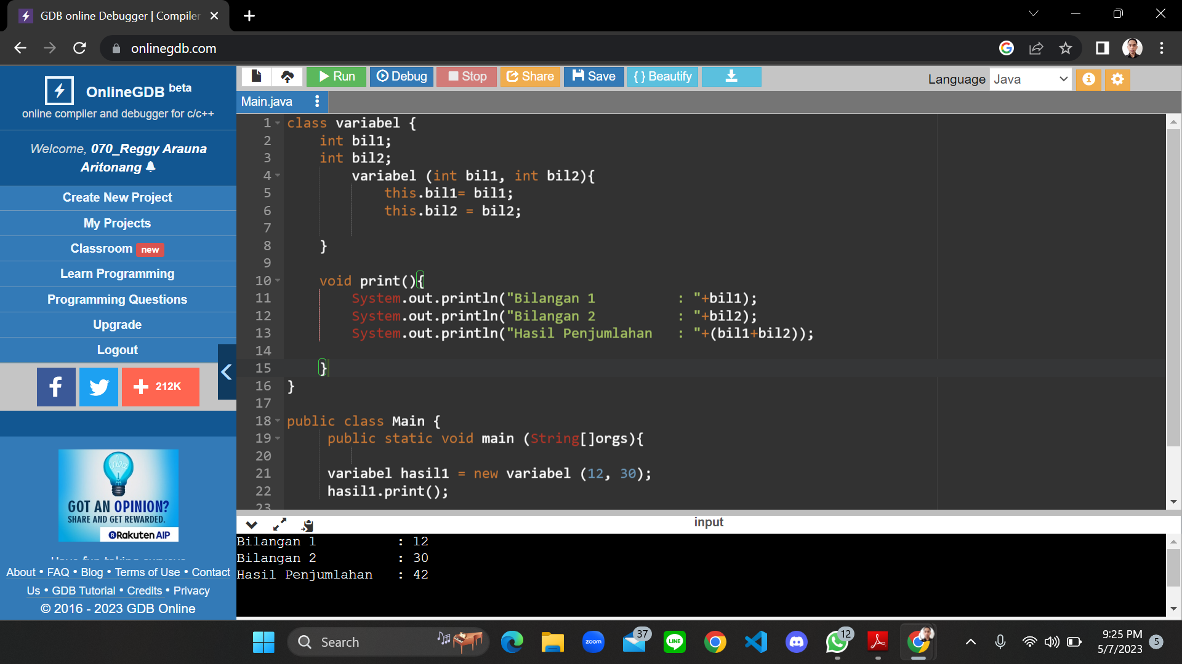Image resolution: width=1182 pixels, height=664 pixels.
Task: Click the Create New Project button
Action: [117, 197]
